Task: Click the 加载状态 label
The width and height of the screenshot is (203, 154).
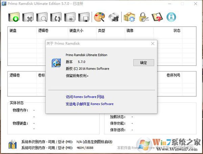Action: pyautogui.click(x=118, y=117)
